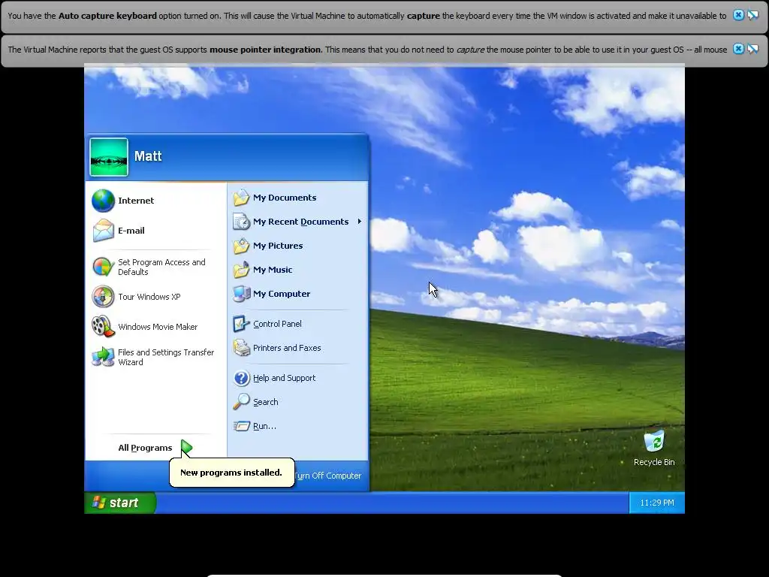Click Turn Off Computer button
Image resolution: width=769 pixels, height=577 pixels.
coord(328,476)
